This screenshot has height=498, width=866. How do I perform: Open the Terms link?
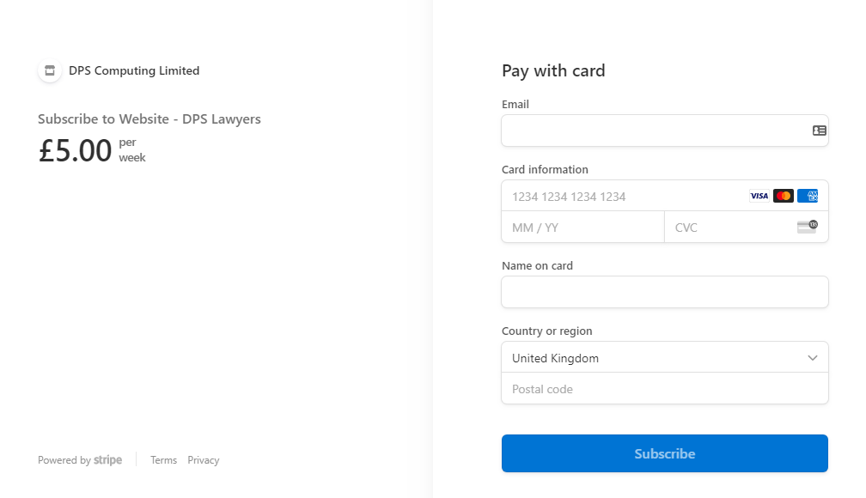point(163,460)
